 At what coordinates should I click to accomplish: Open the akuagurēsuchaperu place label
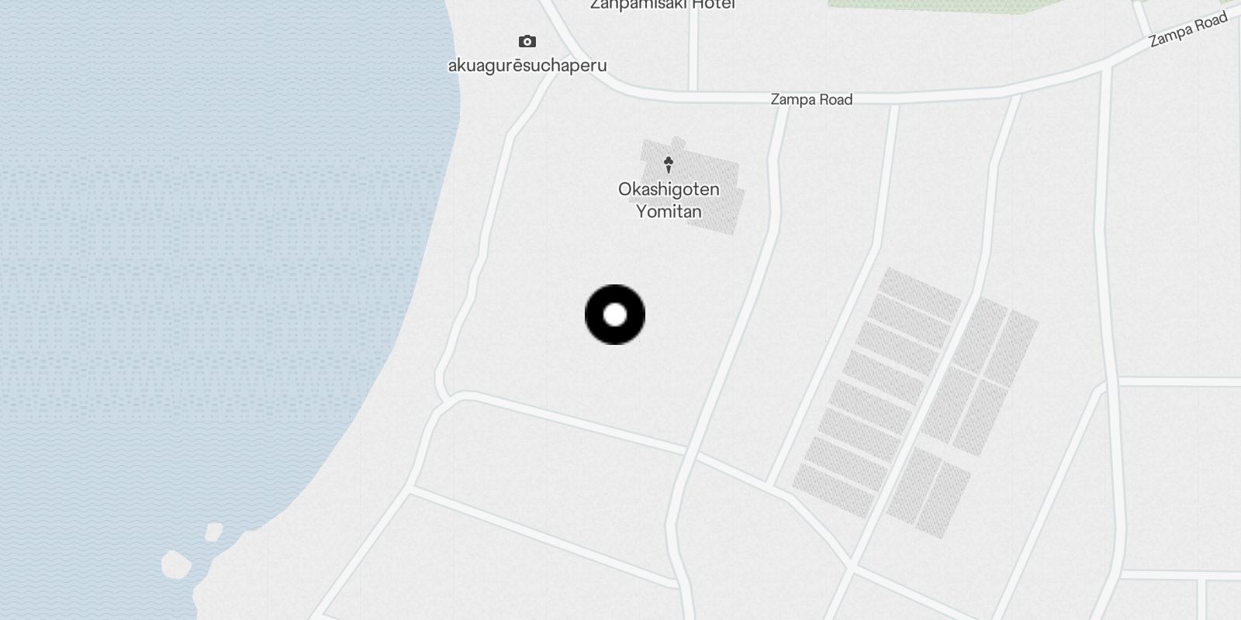527,66
